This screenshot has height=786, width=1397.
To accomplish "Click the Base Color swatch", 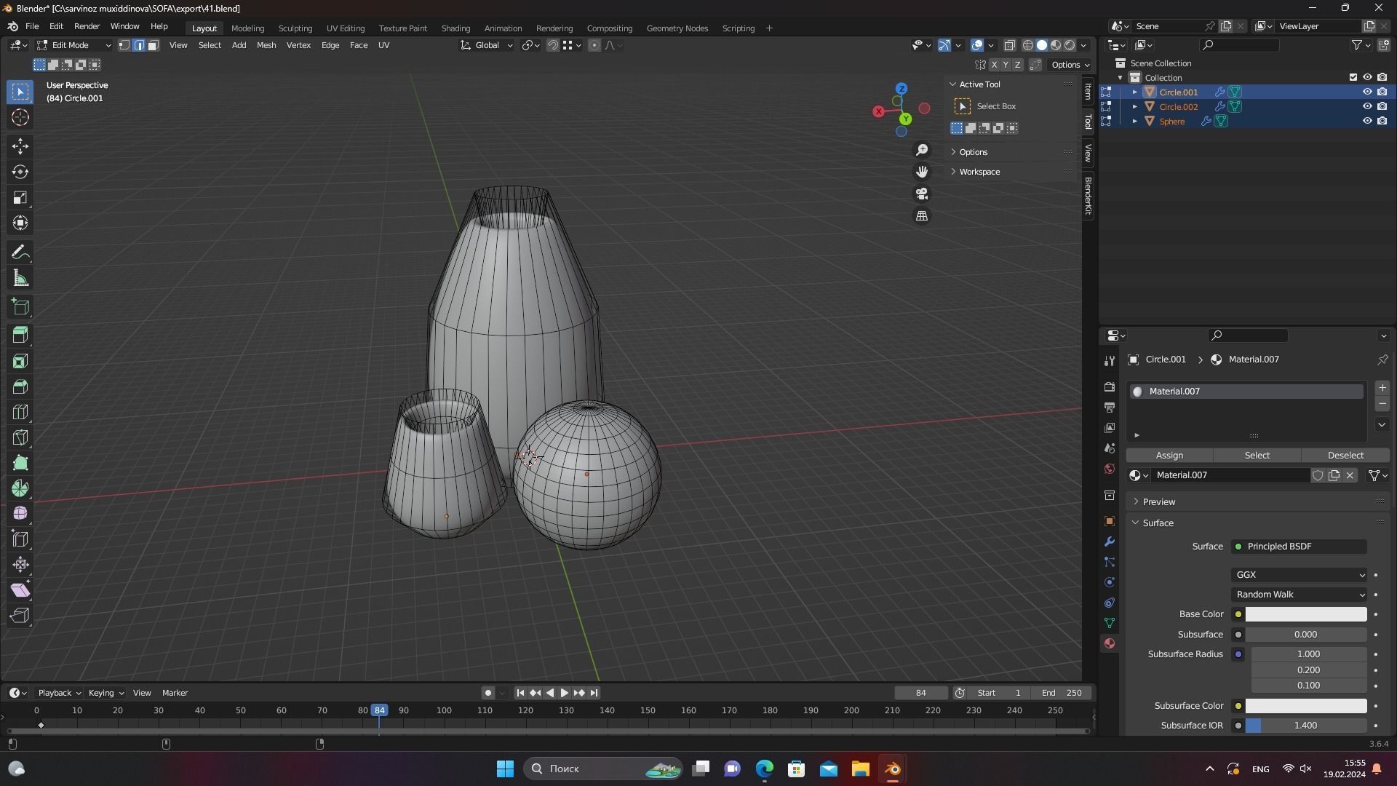I will tap(1306, 614).
